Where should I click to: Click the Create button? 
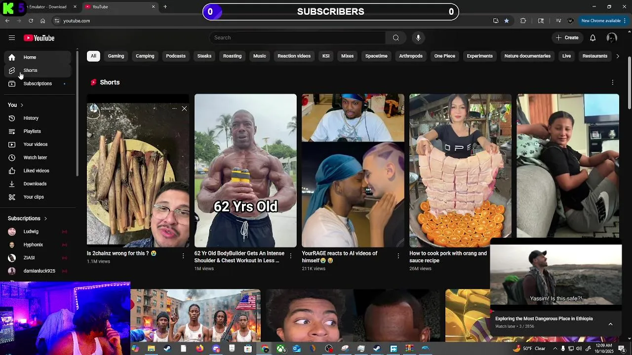pos(567,38)
